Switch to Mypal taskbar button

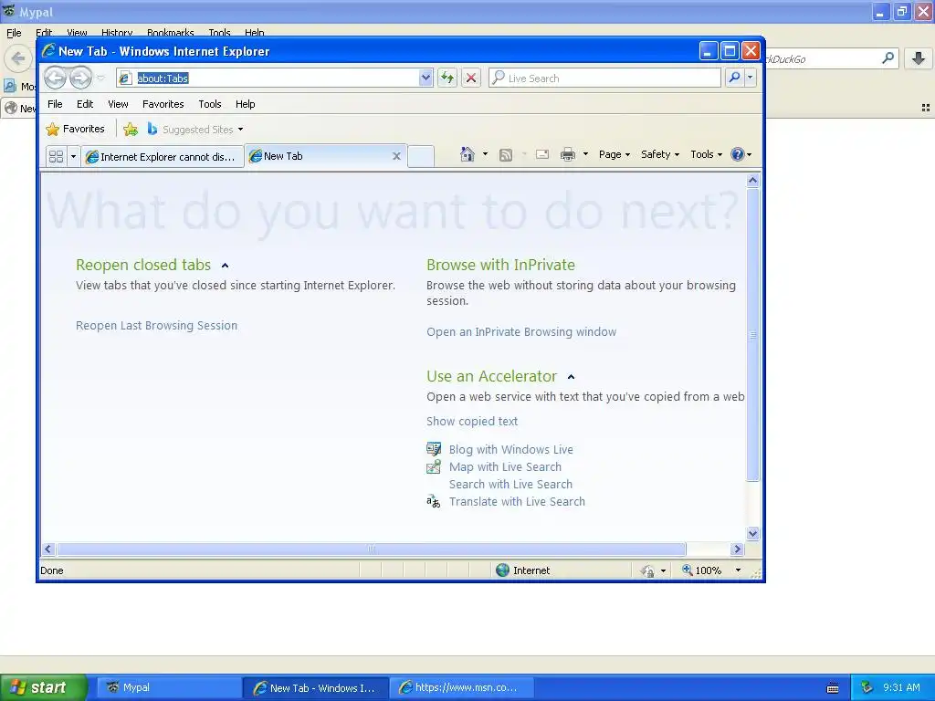coord(168,688)
